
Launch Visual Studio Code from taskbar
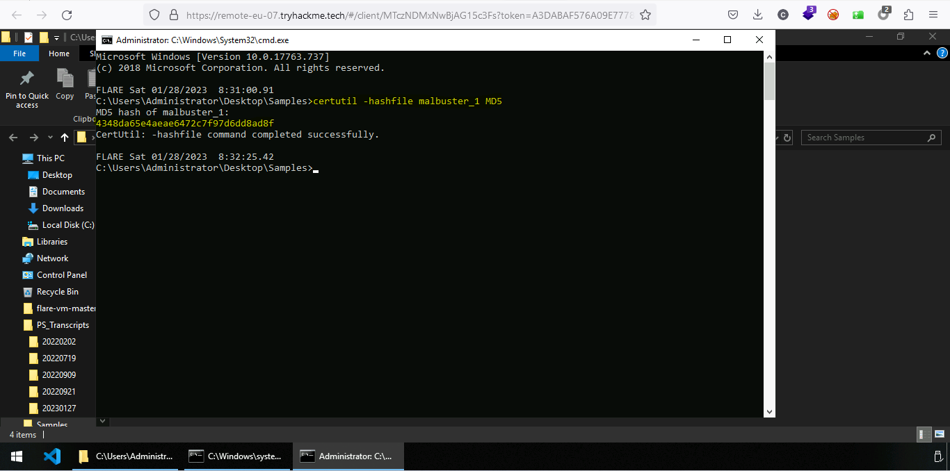tap(52, 456)
